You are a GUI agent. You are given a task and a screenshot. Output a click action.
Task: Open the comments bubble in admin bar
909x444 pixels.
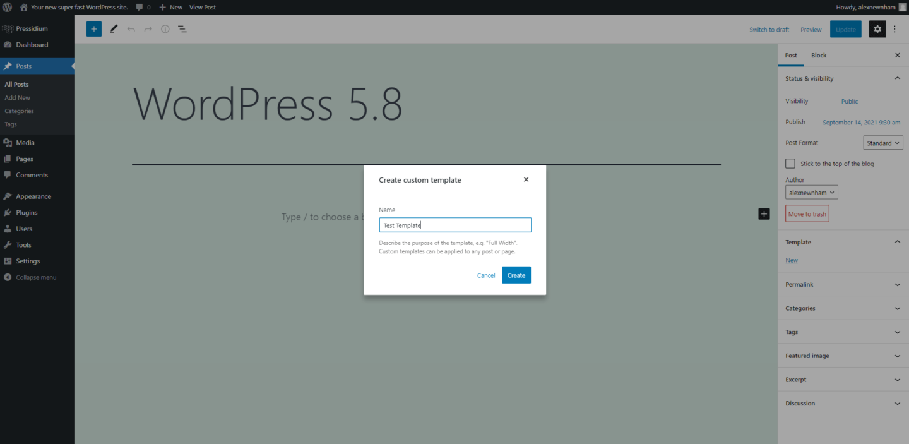tap(140, 8)
